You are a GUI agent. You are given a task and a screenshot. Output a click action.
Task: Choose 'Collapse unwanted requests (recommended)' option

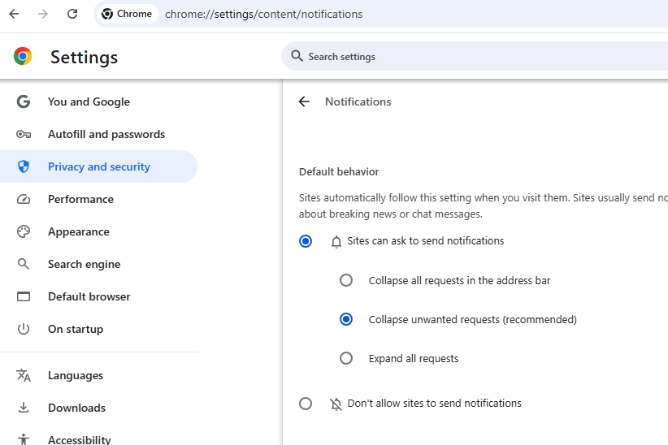(346, 319)
